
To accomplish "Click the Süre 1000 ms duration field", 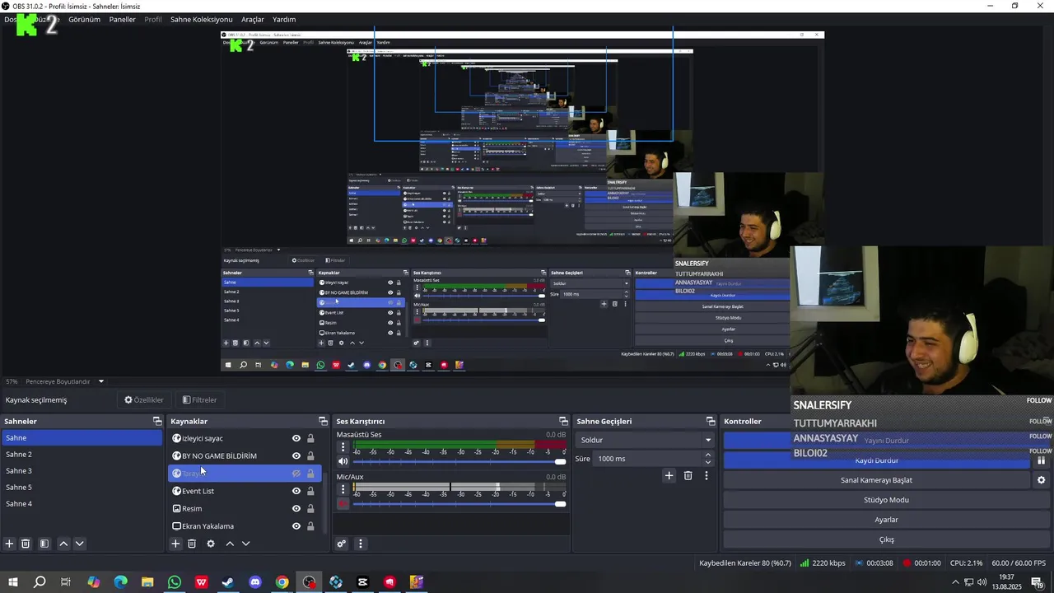I will 648,459.
